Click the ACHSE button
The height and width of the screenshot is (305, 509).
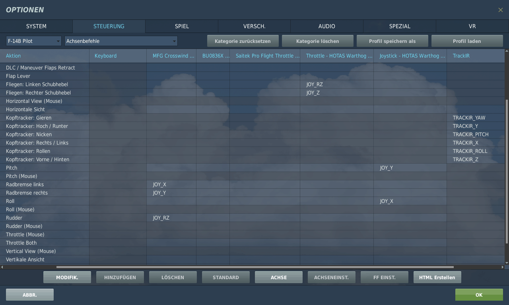click(x=279, y=277)
